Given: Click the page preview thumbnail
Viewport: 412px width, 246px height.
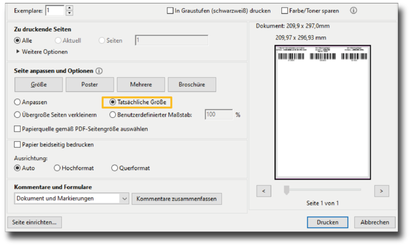Looking at the screenshot, I should pyautogui.click(x=323, y=112).
